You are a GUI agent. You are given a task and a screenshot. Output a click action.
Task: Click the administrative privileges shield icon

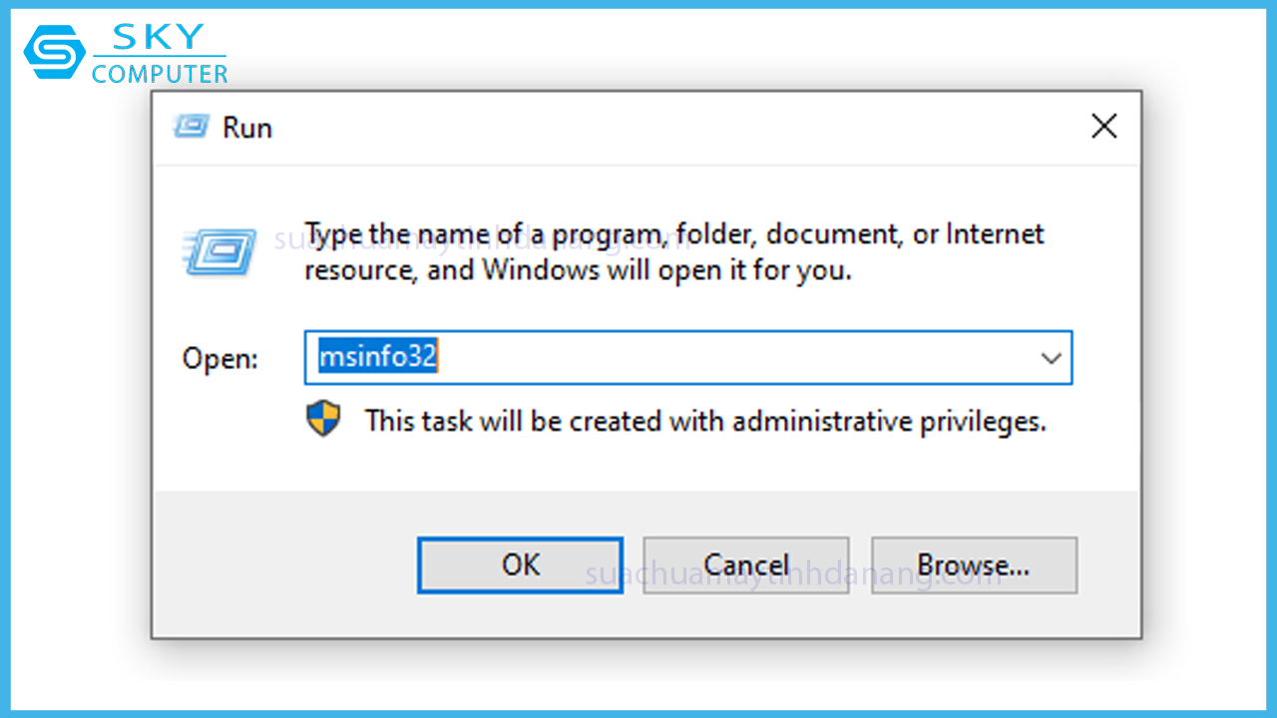323,420
